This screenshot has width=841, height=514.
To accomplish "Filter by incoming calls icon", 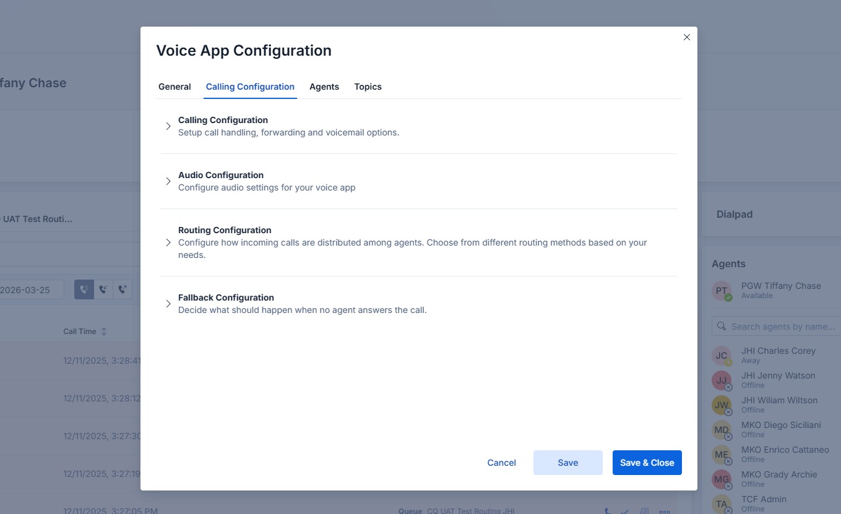I will (103, 289).
